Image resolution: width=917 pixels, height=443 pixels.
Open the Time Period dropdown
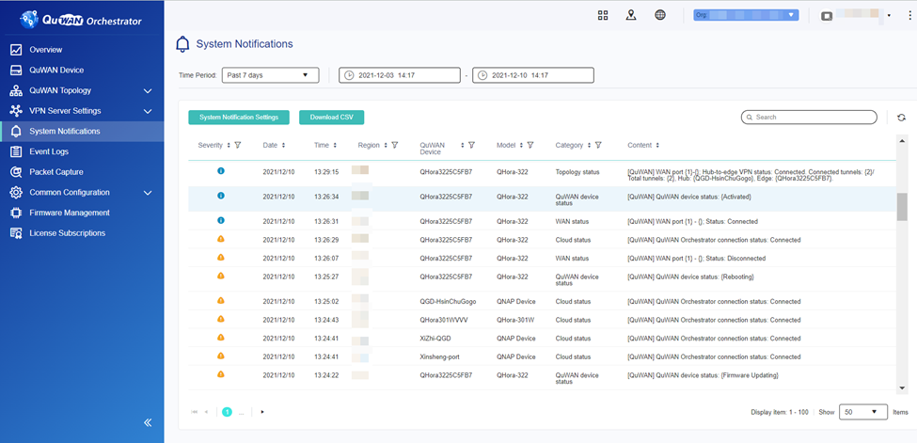coord(270,75)
